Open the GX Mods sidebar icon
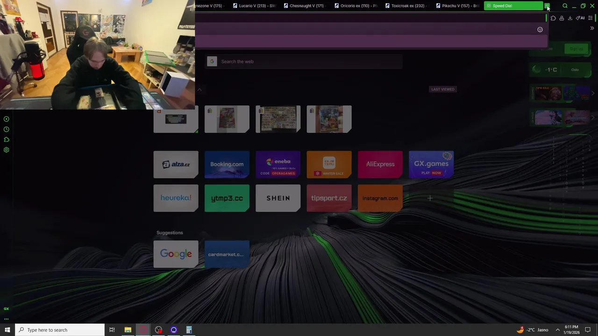598x336 pixels. [x=7, y=140]
